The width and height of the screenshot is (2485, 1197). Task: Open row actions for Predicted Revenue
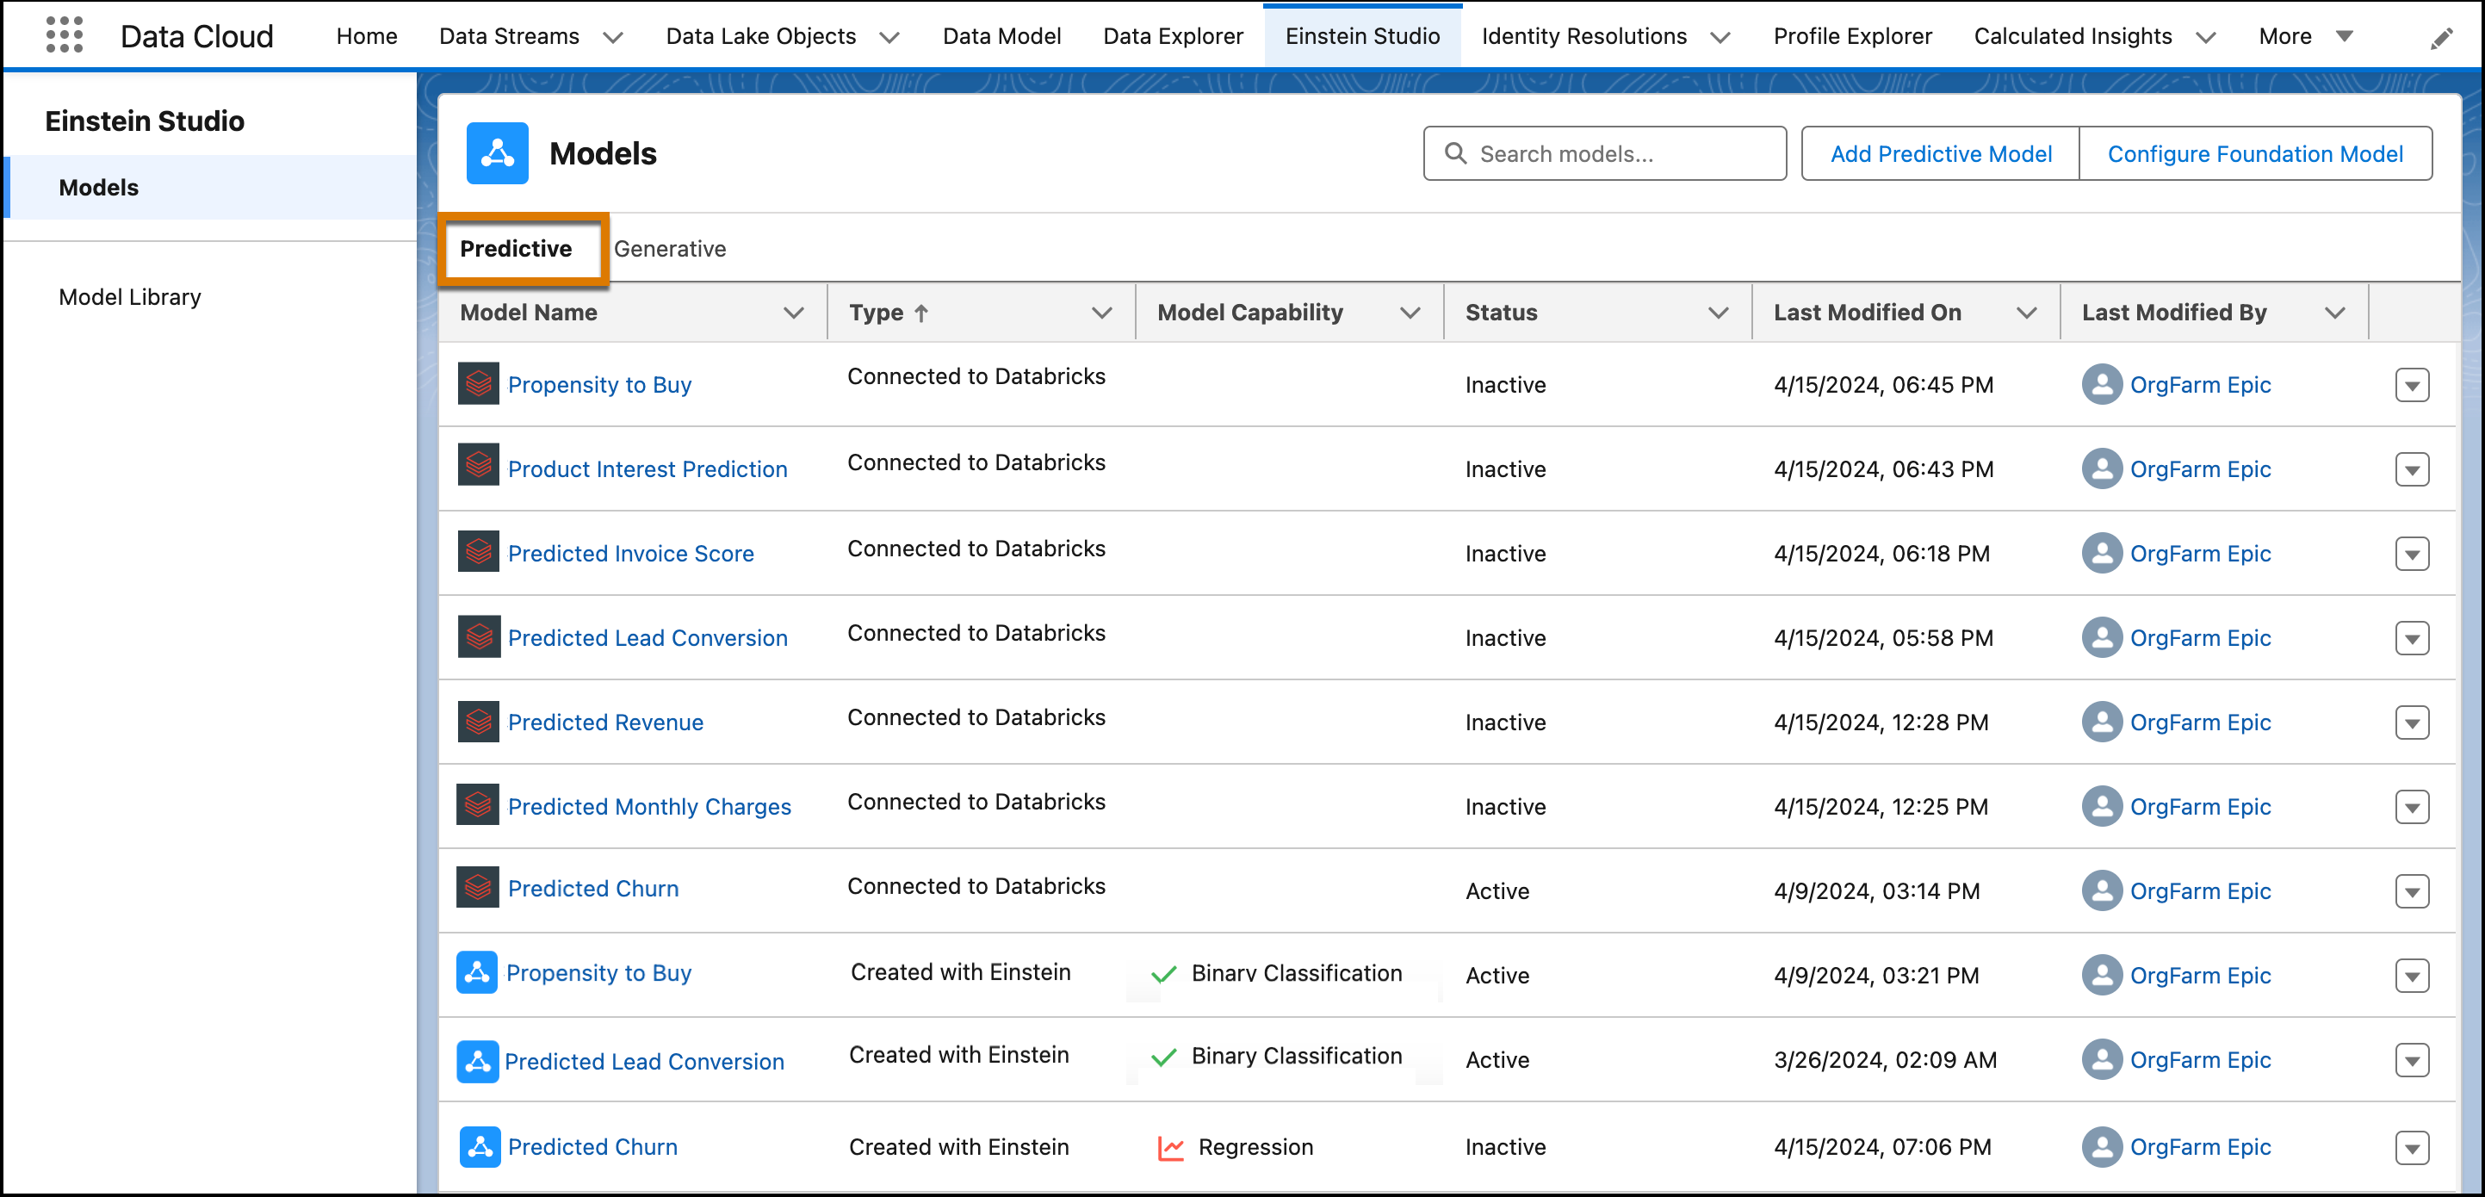(x=2412, y=723)
